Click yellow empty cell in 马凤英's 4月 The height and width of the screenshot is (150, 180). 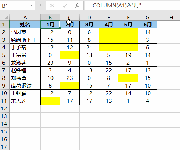[108, 32]
